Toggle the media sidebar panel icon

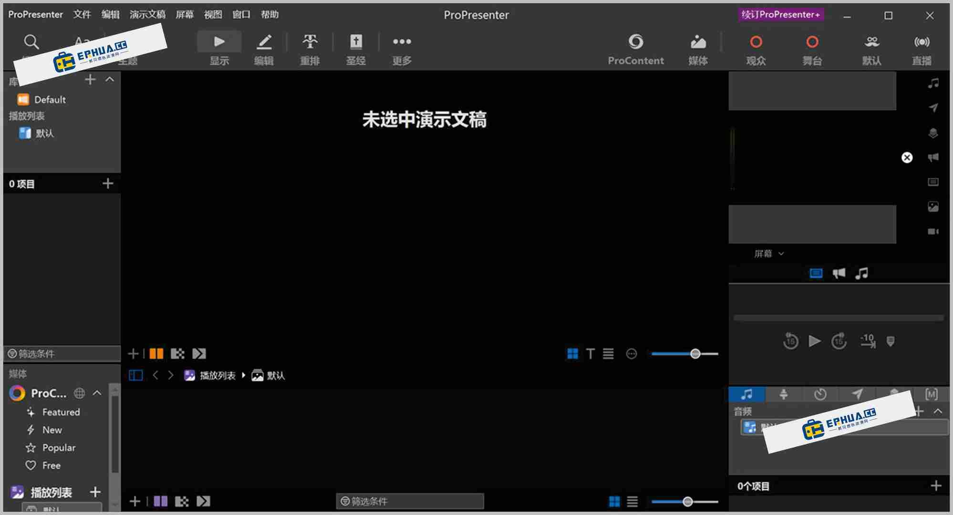(x=136, y=375)
